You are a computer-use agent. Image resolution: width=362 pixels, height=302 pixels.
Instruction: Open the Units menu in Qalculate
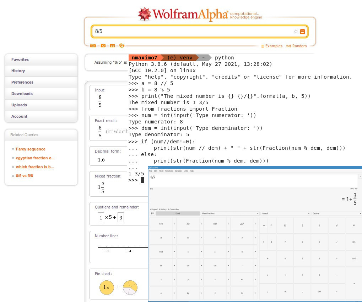tap(186, 171)
